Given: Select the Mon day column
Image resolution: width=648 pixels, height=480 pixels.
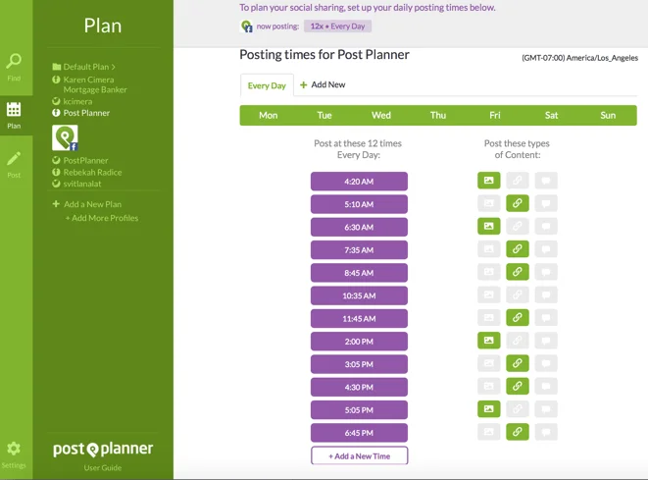Looking at the screenshot, I should point(269,116).
